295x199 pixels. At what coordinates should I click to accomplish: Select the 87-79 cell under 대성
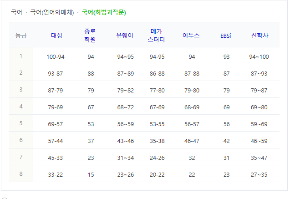click(56, 90)
